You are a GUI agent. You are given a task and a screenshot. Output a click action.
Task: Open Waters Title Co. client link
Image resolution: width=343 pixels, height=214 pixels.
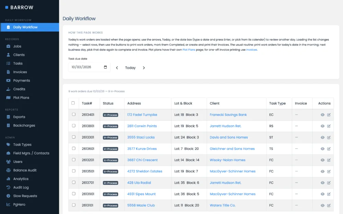pos(223,205)
